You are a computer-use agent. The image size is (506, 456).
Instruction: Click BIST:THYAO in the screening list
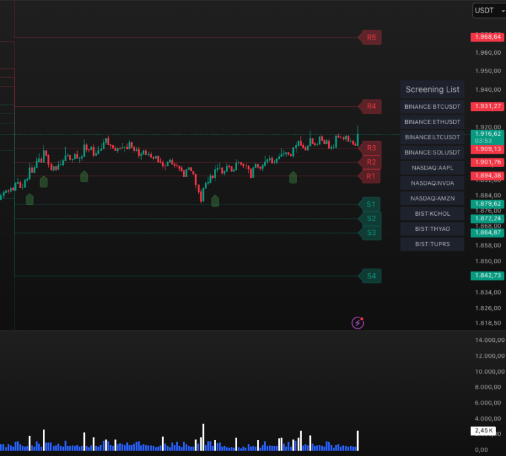pyautogui.click(x=432, y=229)
